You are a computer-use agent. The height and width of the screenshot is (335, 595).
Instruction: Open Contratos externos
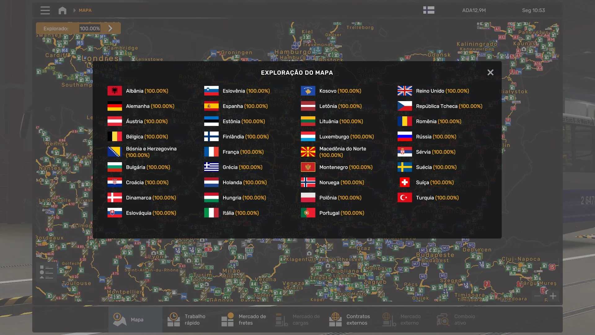[x=350, y=319]
